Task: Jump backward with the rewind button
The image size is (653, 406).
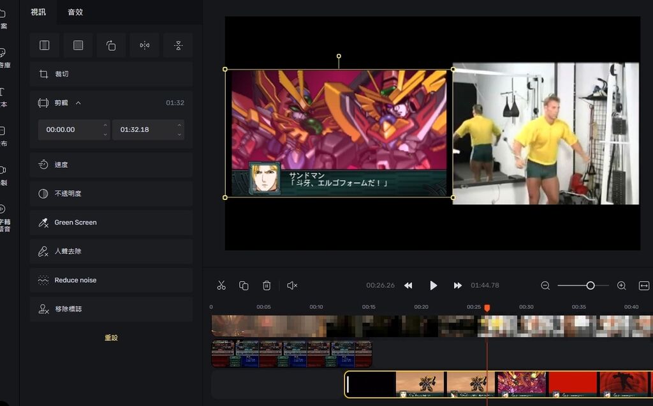Action: pyautogui.click(x=408, y=285)
